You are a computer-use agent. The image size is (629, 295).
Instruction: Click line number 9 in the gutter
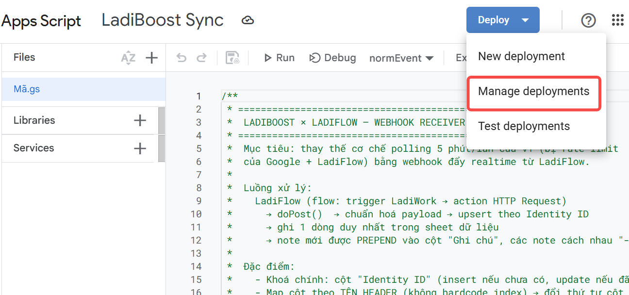tap(199, 201)
